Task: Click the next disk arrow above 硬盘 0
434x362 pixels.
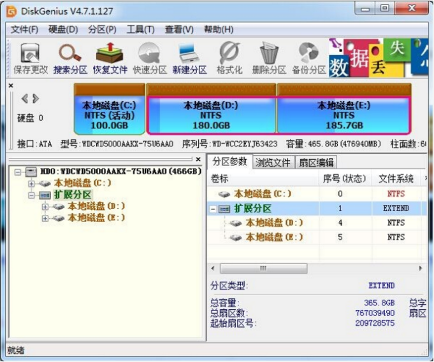Action: click(36, 99)
